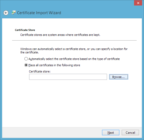Select automatically choose certificate store option
This screenshot has height=140, width=144.
click(x=26, y=59)
